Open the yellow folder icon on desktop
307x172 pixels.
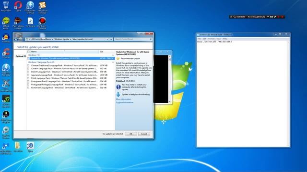[18, 147]
